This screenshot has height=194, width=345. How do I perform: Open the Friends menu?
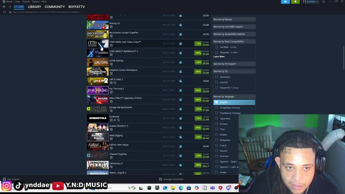(26, 2)
